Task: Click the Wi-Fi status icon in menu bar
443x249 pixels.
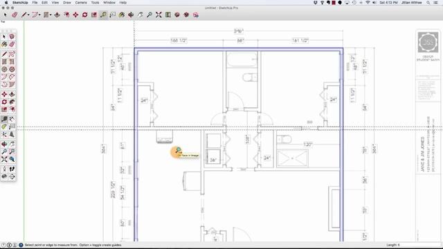Action: (x=368, y=3)
